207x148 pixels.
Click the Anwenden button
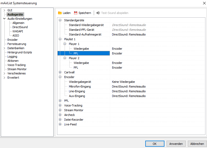(x=176, y=144)
